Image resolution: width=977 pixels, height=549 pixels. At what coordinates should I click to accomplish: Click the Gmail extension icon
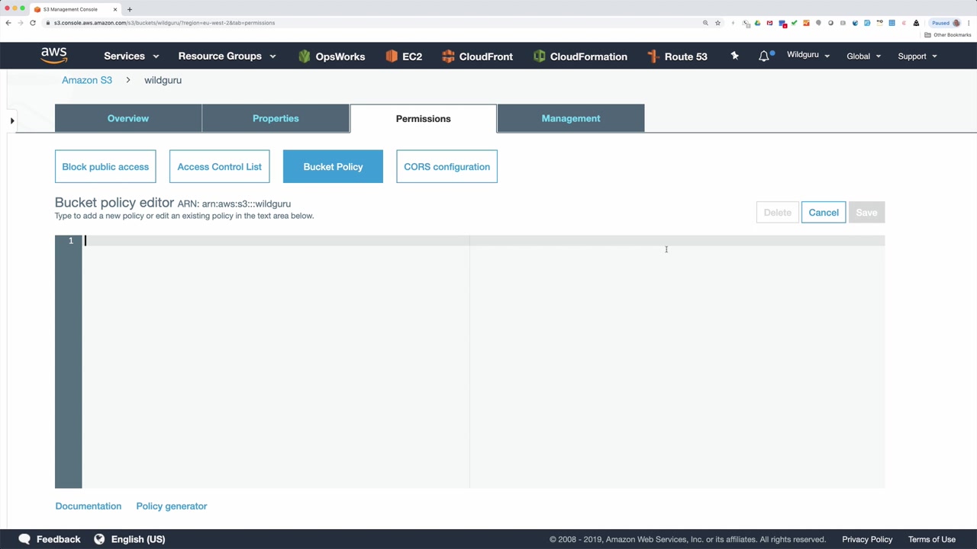pyautogui.click(x=769, y=23)
